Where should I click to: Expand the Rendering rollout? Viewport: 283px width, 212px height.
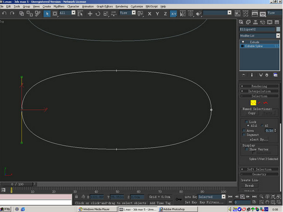[259, 86]
